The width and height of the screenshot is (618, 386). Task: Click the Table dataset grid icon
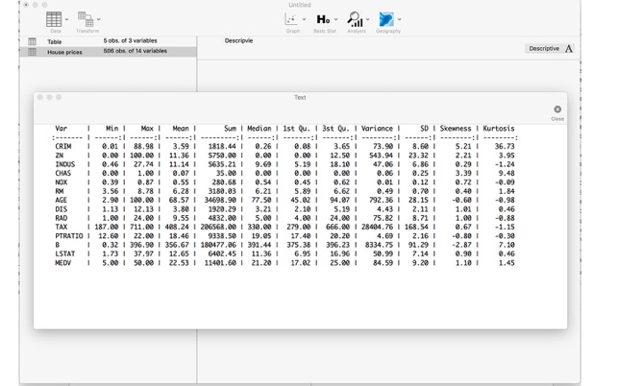pyautogui.click(x=32, y=41)
